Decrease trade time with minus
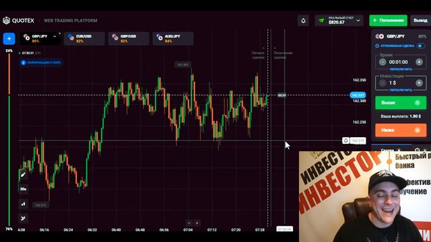The image size is (431, 242). pos(383,62)
